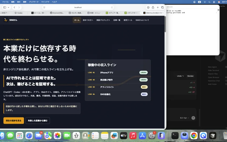227x142 pixels.
Task: Click the send arrow button in chat
Action: coord(193,118)
